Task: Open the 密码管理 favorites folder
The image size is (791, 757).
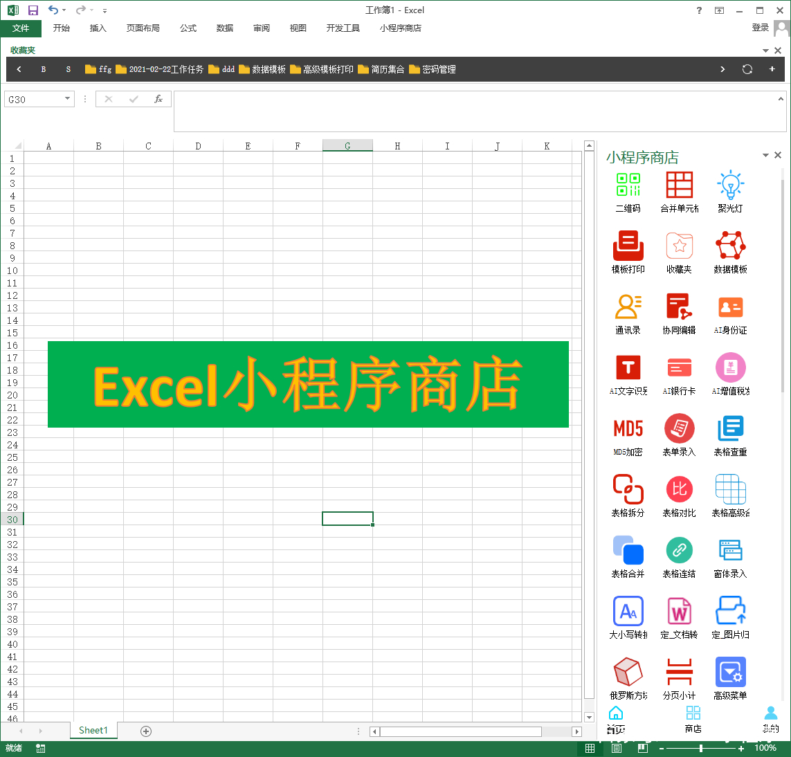Action: click(x=433, y=69)
